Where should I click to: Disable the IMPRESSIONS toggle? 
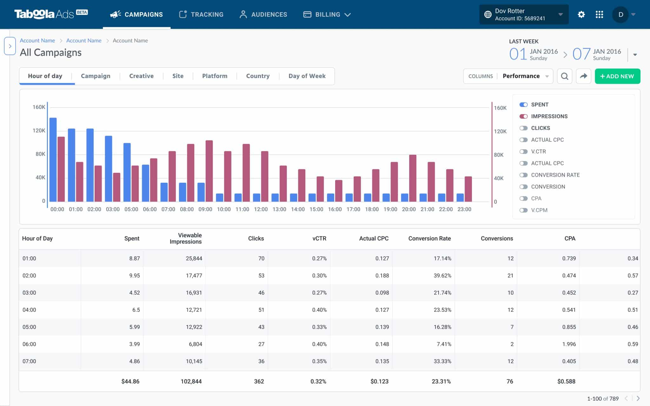(x=524, y=116)
